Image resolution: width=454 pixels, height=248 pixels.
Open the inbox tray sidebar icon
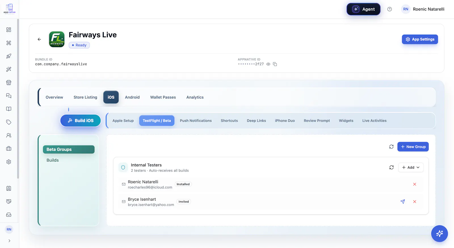point(9,215)
